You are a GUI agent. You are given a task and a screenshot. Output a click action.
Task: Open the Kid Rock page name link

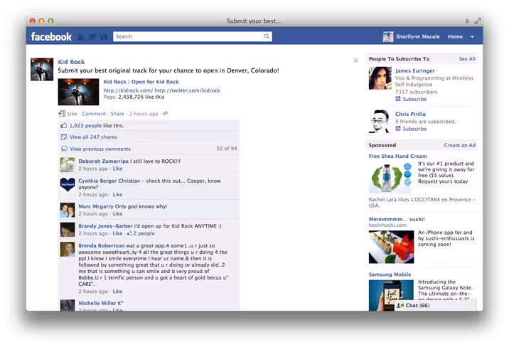pos(71,62)
